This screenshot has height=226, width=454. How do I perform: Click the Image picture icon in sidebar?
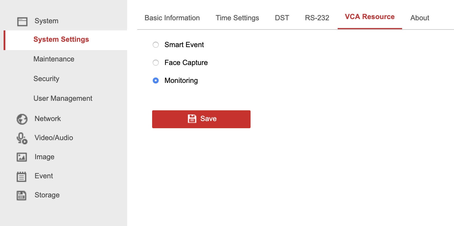pos(21,157)
